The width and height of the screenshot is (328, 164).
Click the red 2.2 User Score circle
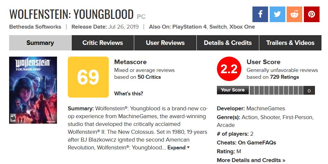pos(229,69)
